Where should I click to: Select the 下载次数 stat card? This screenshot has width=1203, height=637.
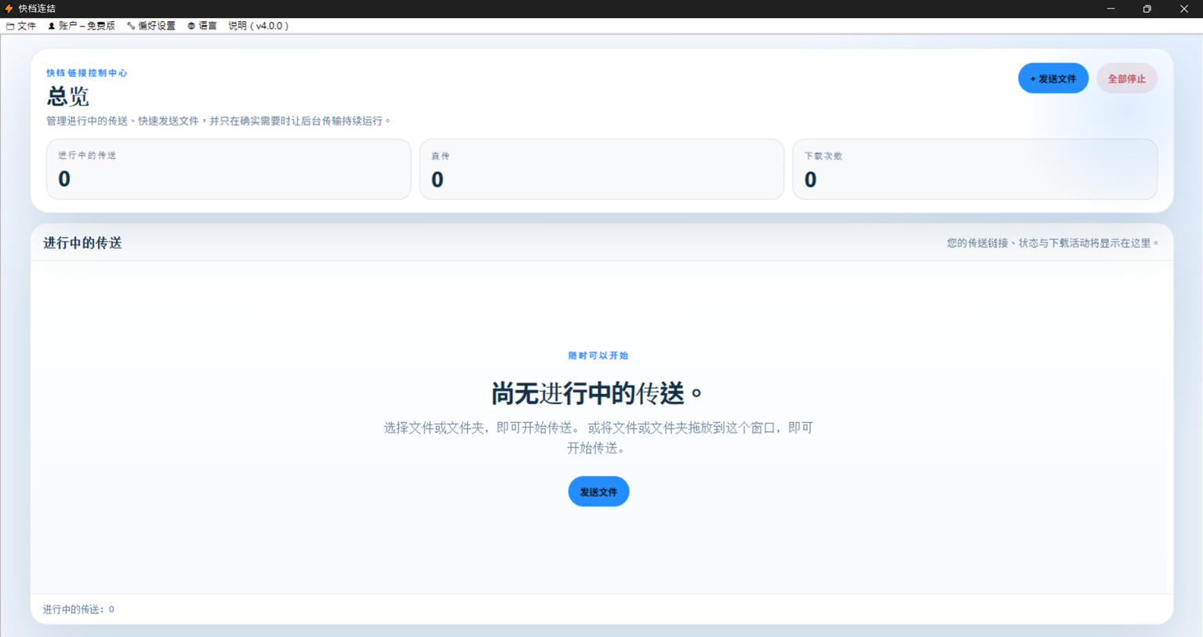coord(975,169)
